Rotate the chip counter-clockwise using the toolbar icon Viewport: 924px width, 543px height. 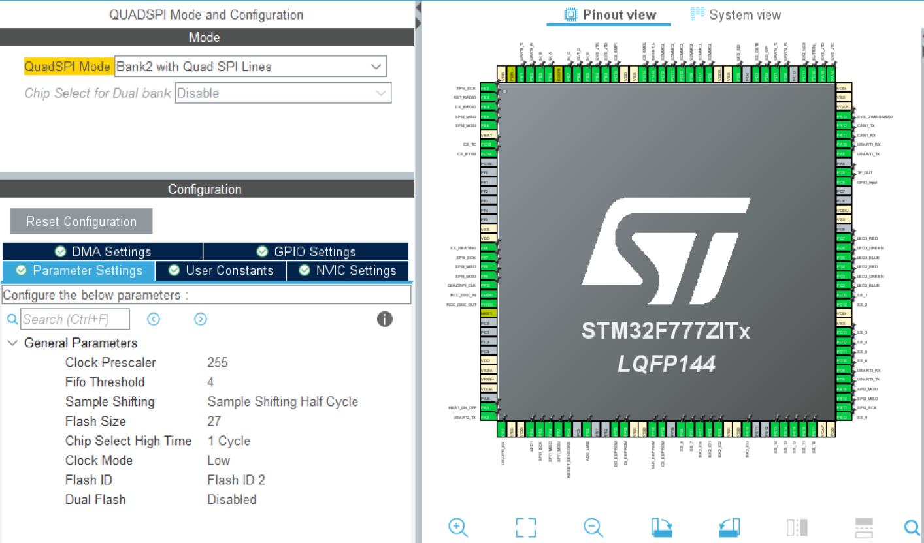coord(729,527)
